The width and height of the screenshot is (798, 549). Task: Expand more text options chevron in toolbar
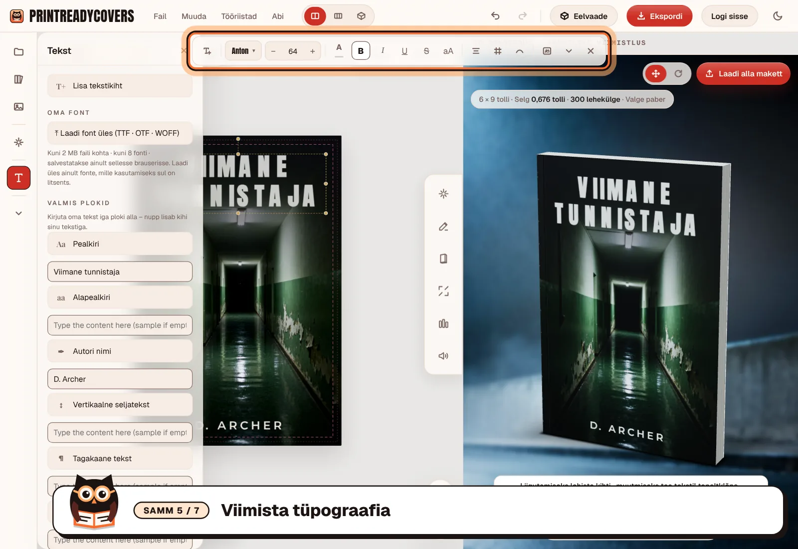569,51
